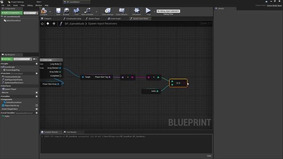Image resolution: width=283 pixels, height=159 pixels.
Task: Open Hide Unrelated options dropdown arrow
Action: [x=96, y=12]
